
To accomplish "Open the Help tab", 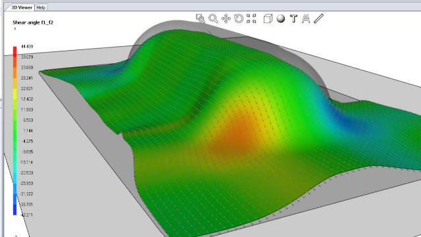I will pyautogui.click(x=41, y=7).
